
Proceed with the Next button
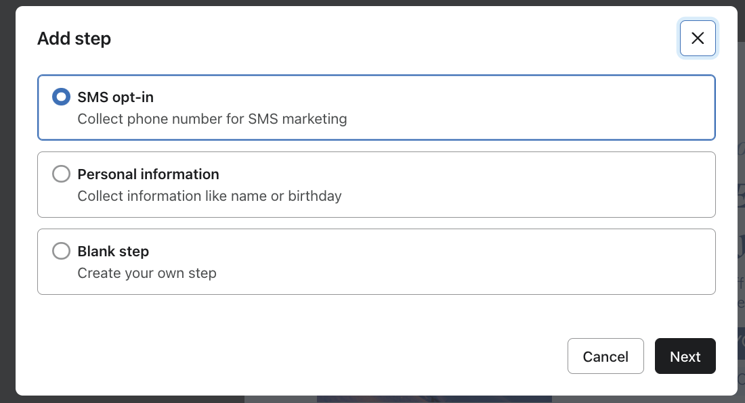[x=685, y=356]
